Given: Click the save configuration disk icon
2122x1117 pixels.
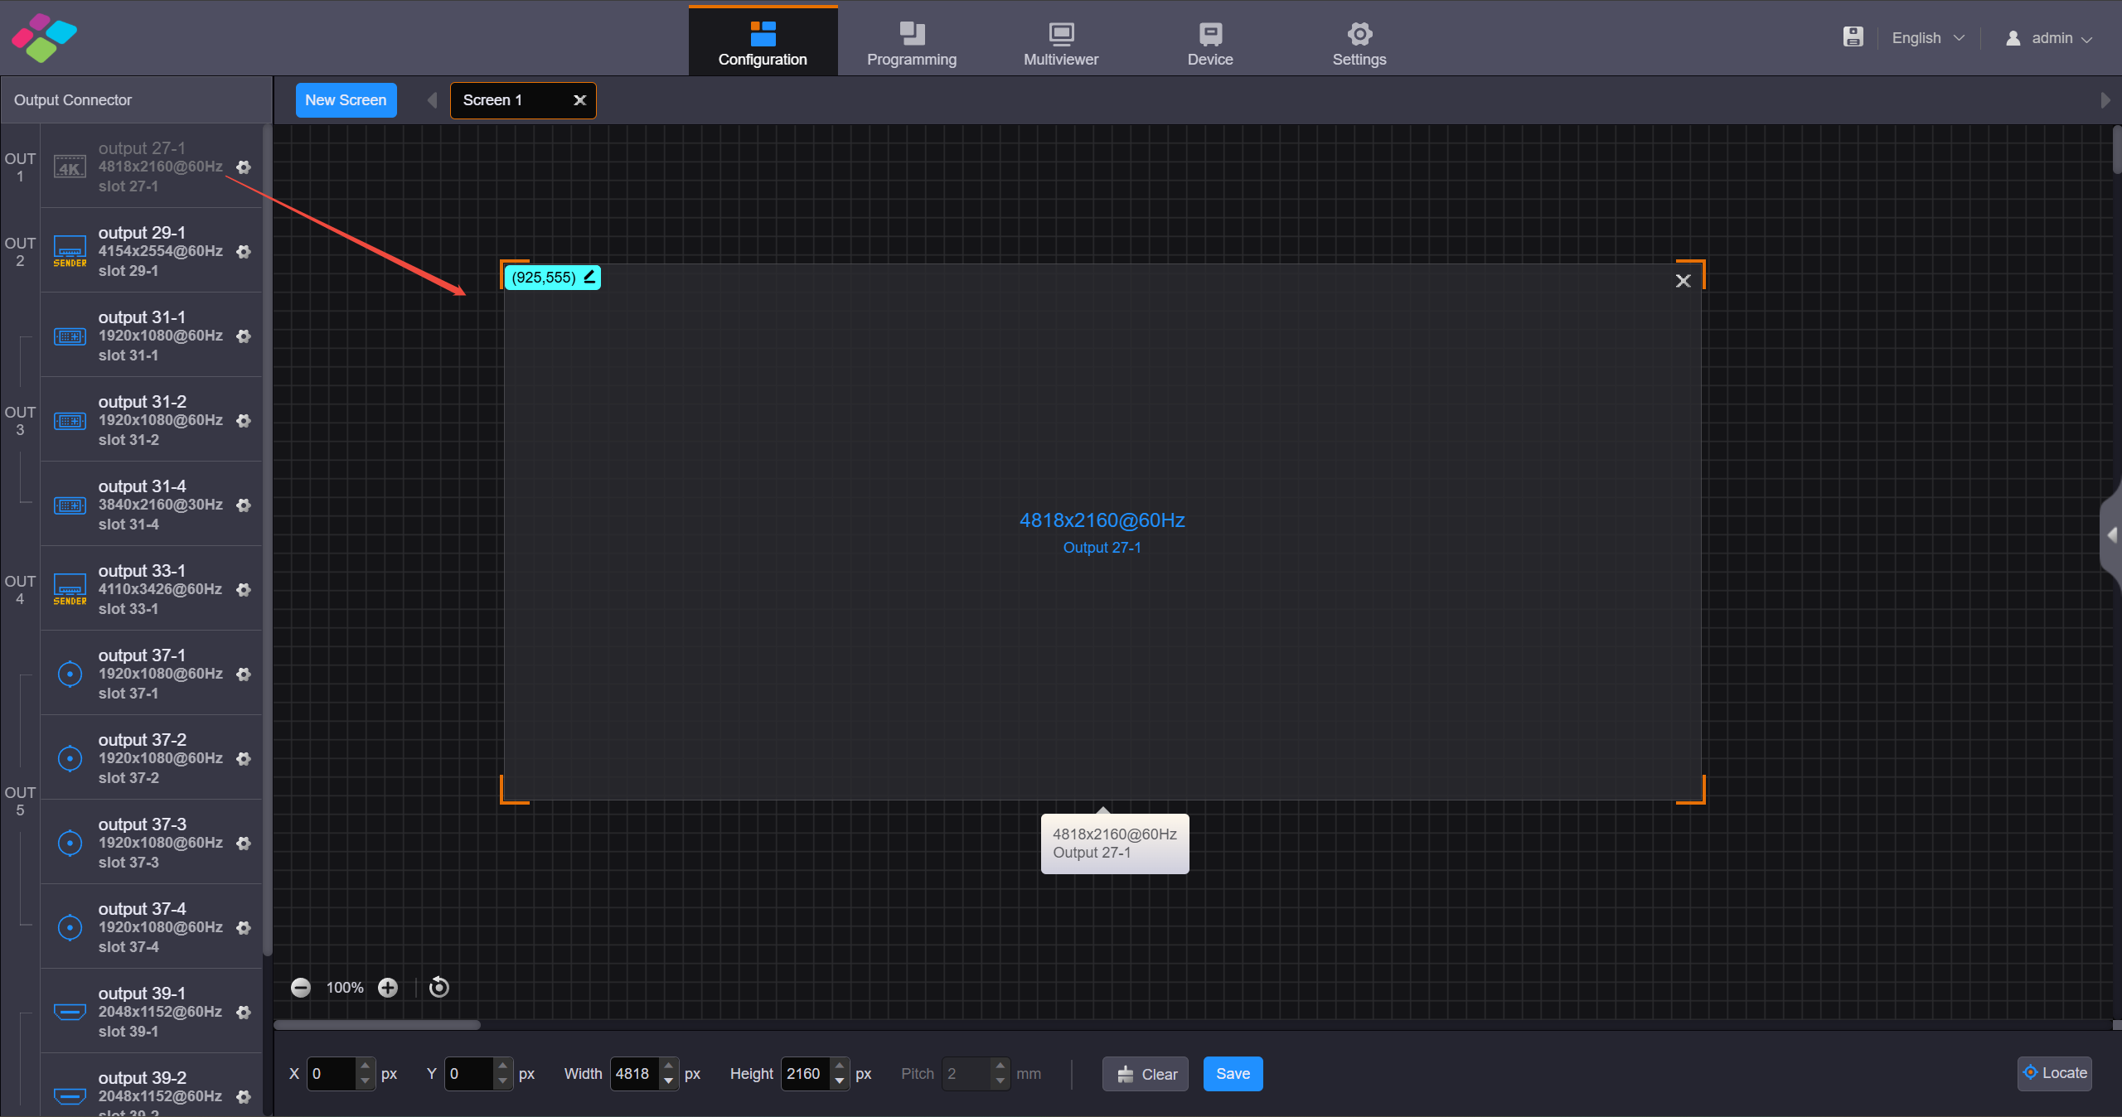Looking at the screenshot, I should coord(1853,37).
